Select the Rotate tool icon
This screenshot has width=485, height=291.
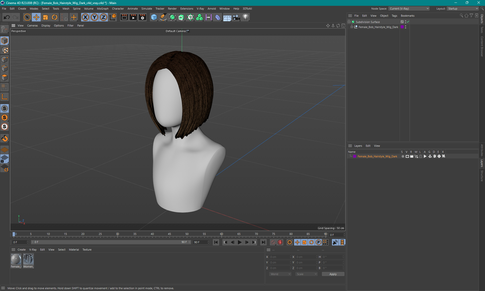coord(54,17)
